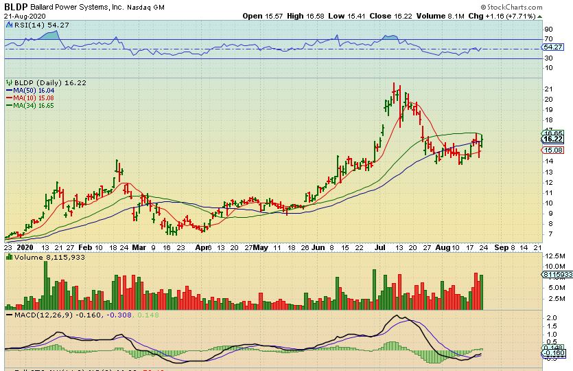Click the blue MA(50) legend line marker
This screenshot has width=573, height=371.
(x=9, y=91)
